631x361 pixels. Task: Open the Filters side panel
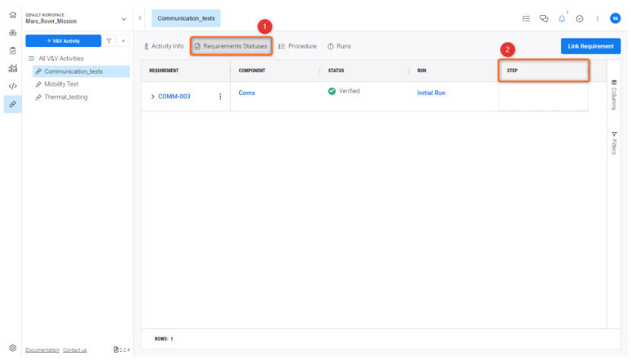[614, 143]
